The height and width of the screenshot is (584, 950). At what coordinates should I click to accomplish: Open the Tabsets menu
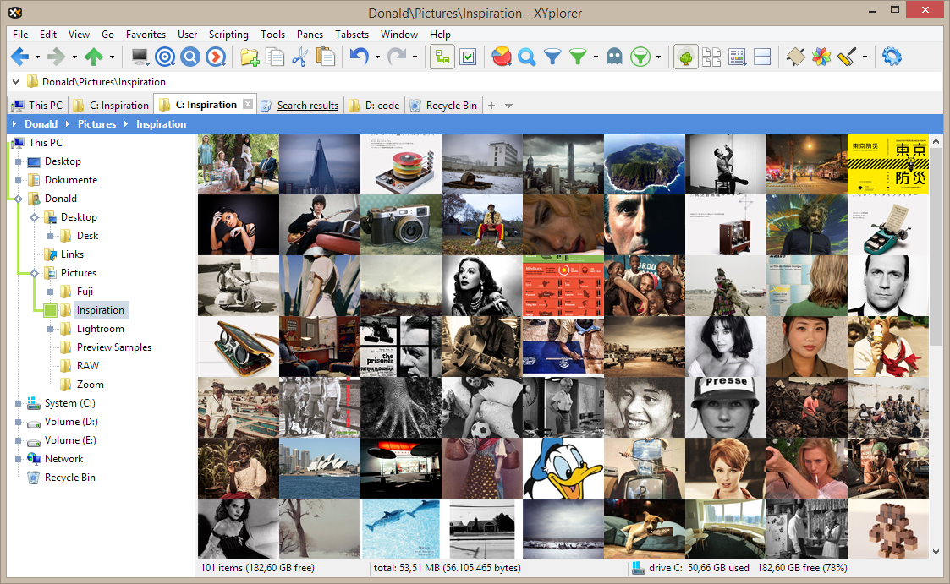[352, 35]
